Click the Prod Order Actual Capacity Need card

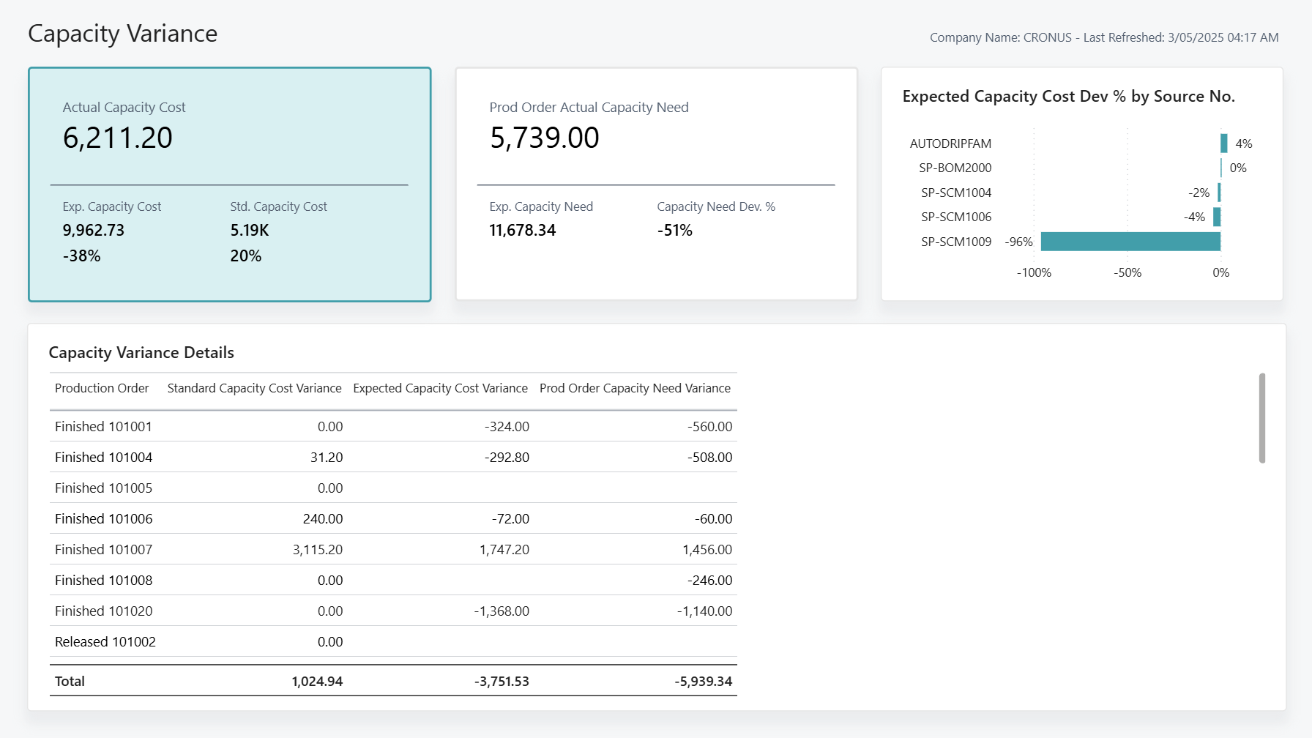[x=656, y=183]
